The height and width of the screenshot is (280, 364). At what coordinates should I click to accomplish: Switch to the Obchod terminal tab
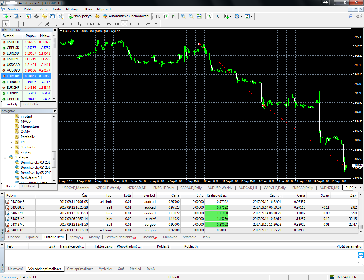tap(14, 237)
